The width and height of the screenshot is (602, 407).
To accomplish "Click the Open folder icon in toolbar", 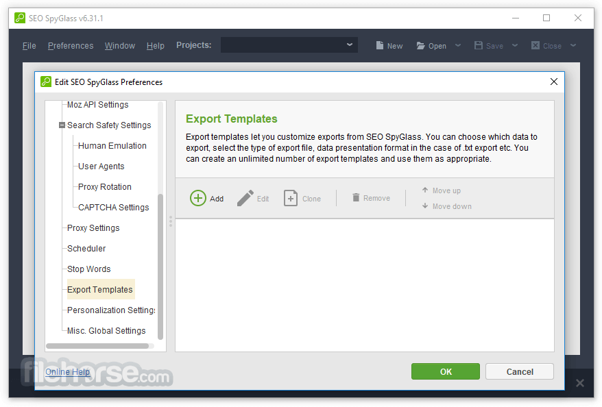I will click(421, 46).
